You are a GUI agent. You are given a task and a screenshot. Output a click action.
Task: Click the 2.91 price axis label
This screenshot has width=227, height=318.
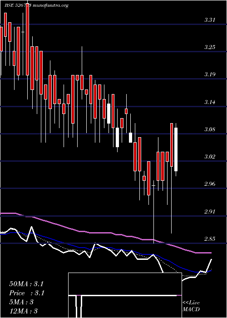(209, 212)
